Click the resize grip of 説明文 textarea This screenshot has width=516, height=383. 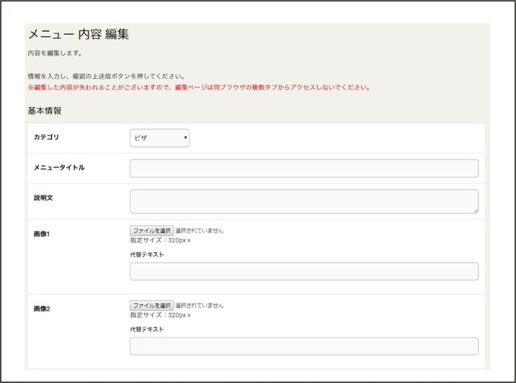(x=476, y=211)
